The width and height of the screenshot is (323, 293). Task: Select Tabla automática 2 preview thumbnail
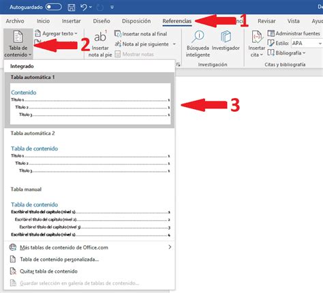tap(90, 159)
